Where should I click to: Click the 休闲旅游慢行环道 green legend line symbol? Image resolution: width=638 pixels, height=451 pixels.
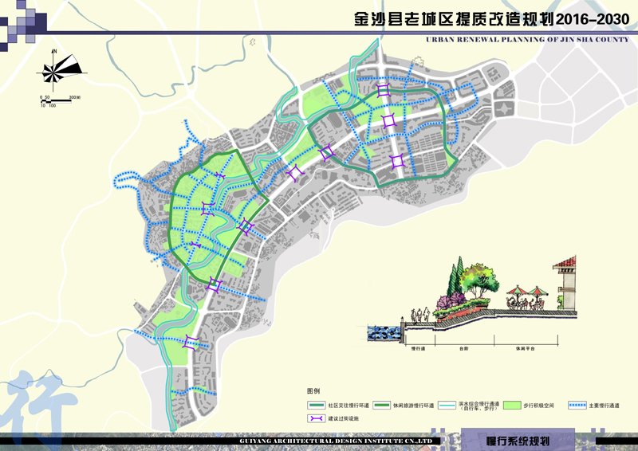380,406
